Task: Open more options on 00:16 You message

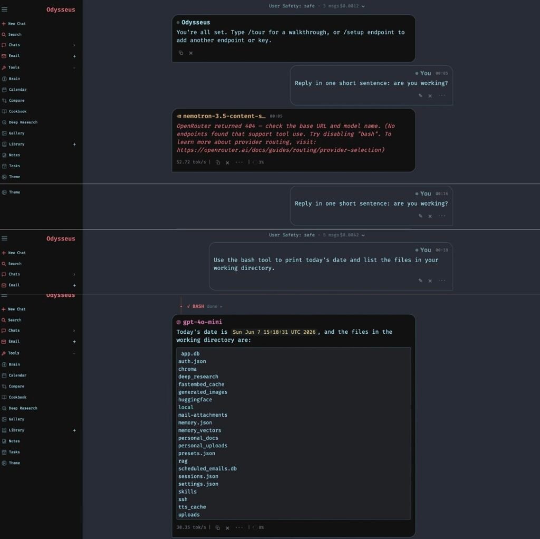Action: pyautogui.click(x=442, y=216)
